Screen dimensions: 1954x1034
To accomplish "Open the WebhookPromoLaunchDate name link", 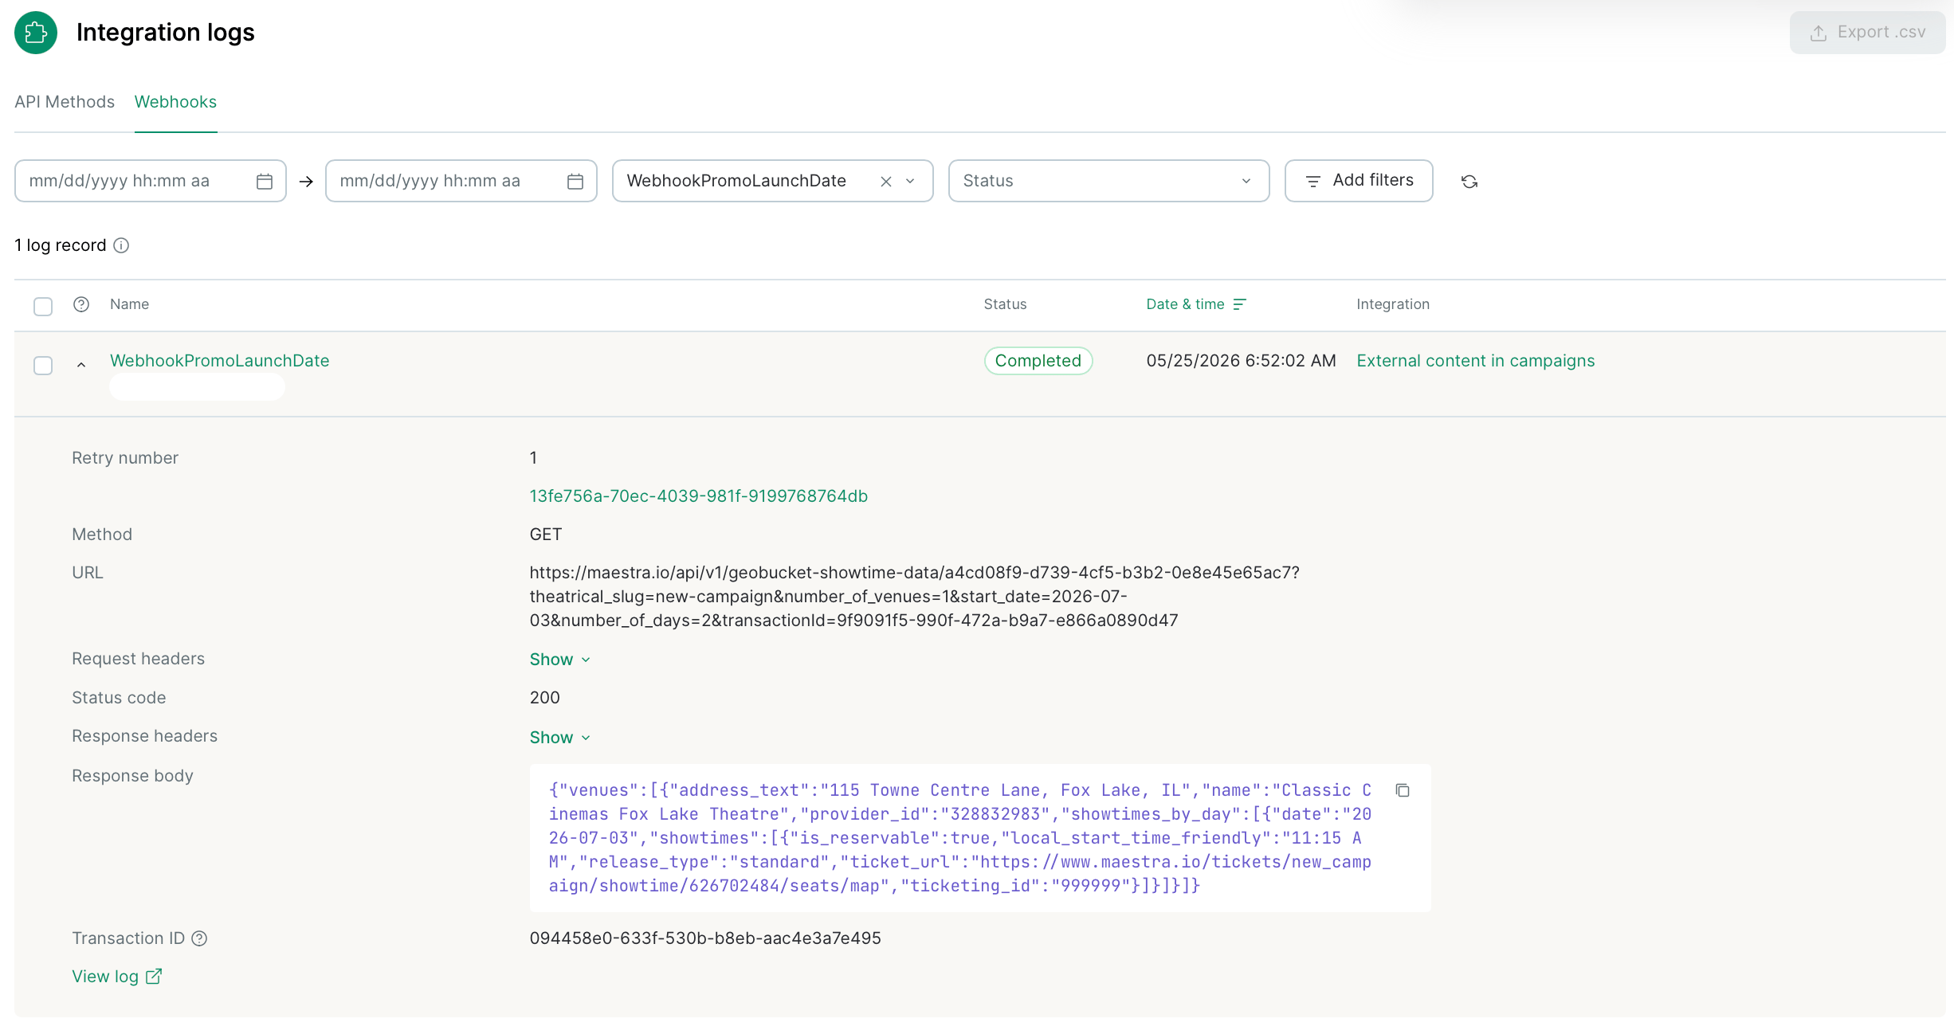I will pos(220,361).
